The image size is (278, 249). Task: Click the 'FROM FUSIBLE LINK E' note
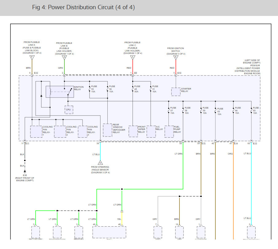64,48
